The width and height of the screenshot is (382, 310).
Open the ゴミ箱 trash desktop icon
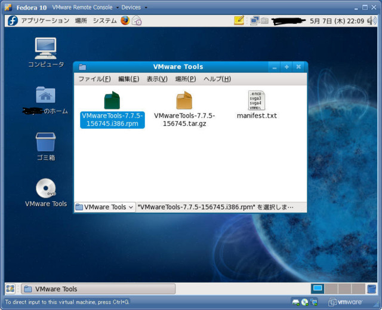45,142
